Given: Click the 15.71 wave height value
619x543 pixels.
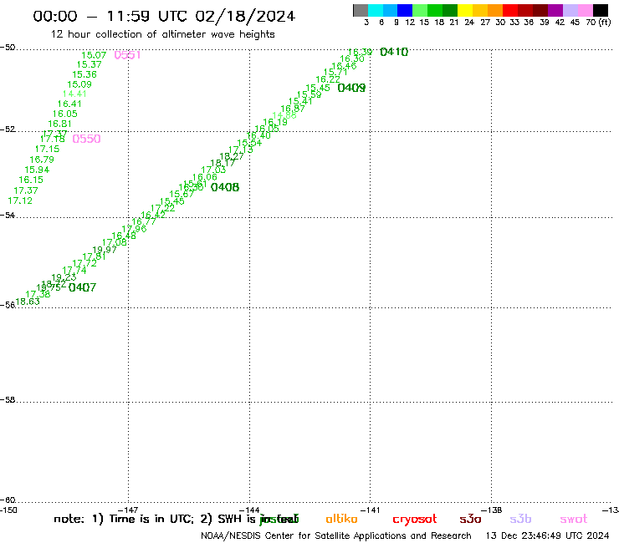Looking at the screenshot, I should (335, 72).
